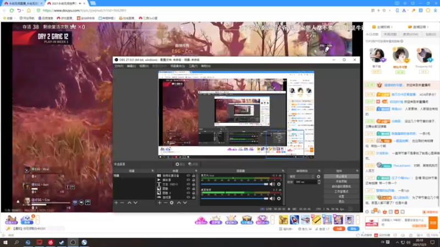Open 福利券 chevron under gift bar

pyautogui.click(x=286, y=229)
